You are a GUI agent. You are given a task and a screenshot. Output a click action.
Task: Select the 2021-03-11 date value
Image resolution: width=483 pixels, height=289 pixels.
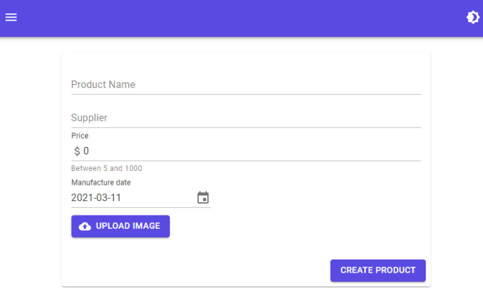click(96, 198)
